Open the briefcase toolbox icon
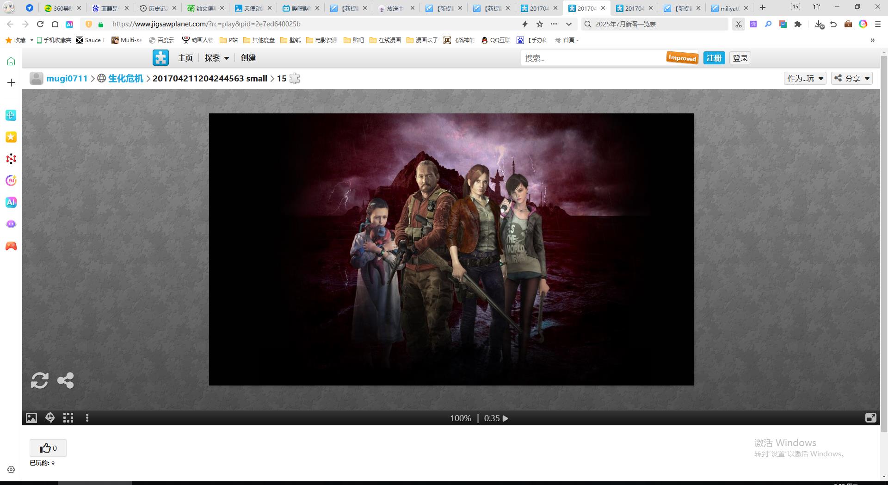Screen dimensions: 888x485 848,24
